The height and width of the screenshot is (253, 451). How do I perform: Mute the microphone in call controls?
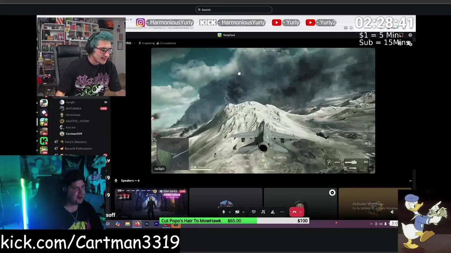223,212
